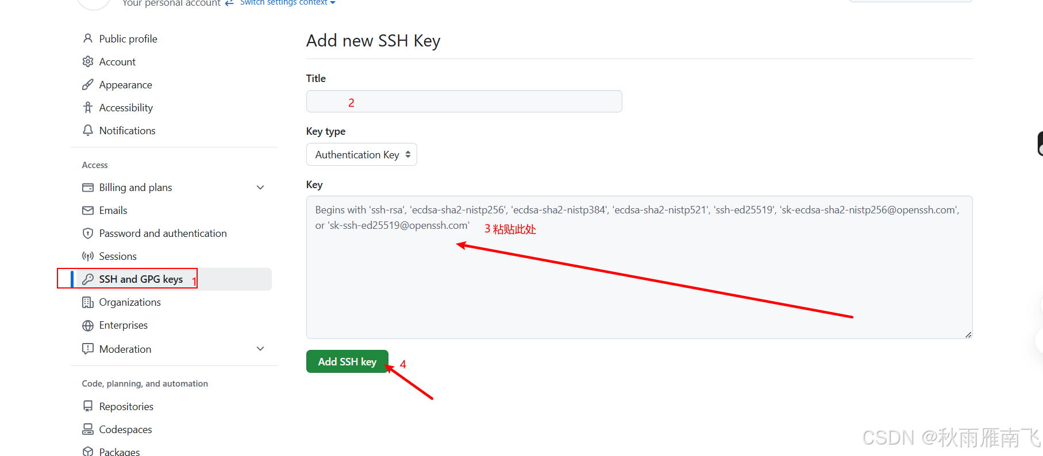The height and width of the screenshot is (456, 1043).
Task: Click the Sessions broadcast icon
Action: point(88,256)
